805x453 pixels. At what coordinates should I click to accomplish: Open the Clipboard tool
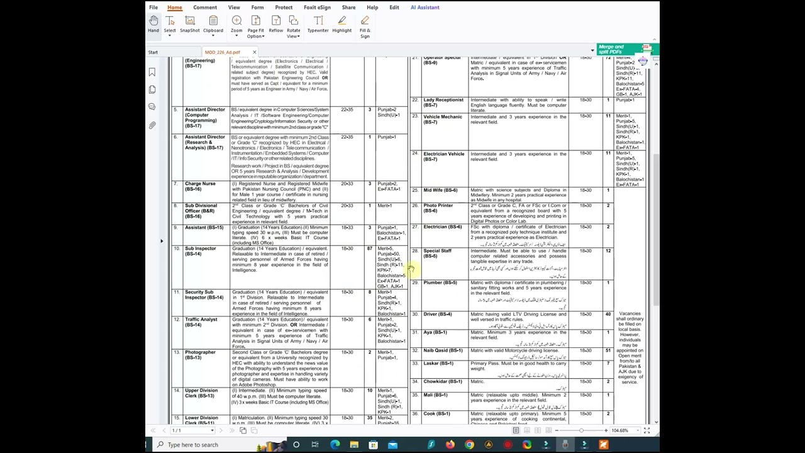[x=213, y=23]
